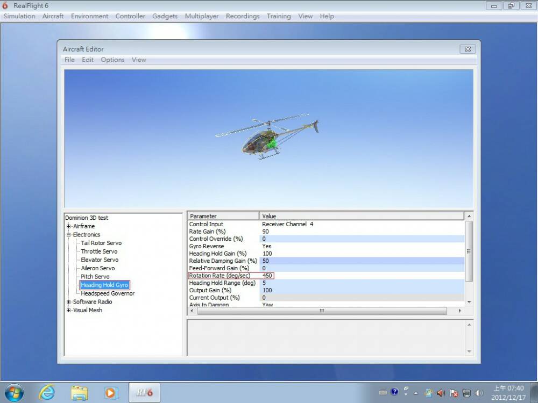This screenshot has width=538, height=403.
Task: Click parameter list vertical scrollbar down arrow
Action: [469, 302]
